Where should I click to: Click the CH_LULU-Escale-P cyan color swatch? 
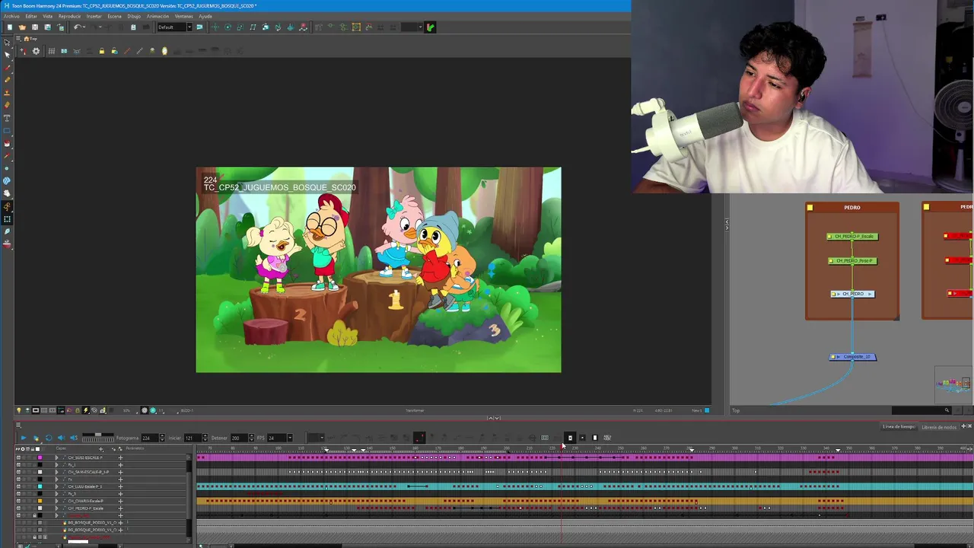pos(40,486)
